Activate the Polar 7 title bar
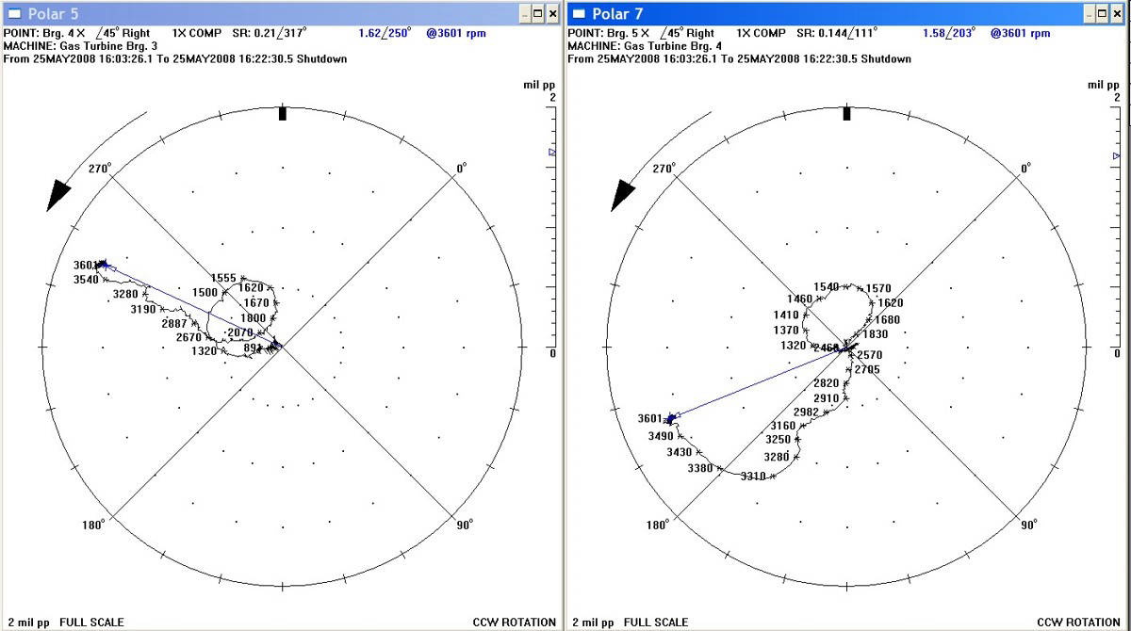The width and height of the screenshot is (1131, 631). 829,13
